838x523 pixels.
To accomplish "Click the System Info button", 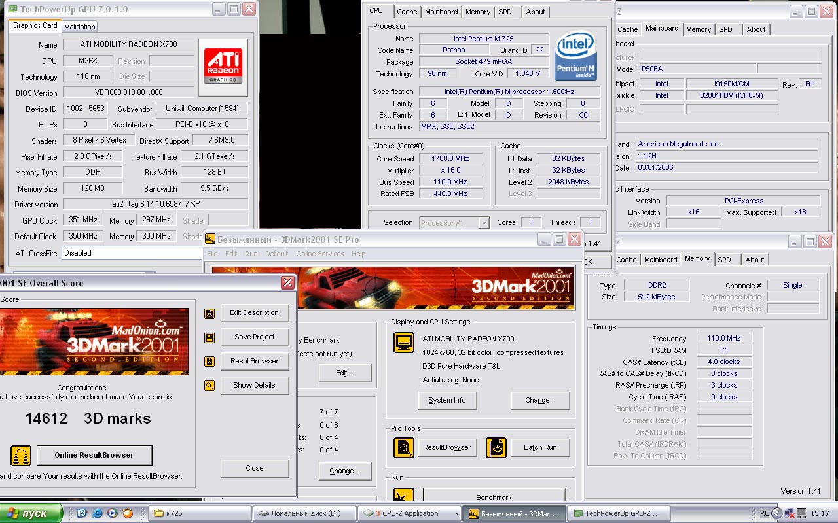I will tap(447, 400).
